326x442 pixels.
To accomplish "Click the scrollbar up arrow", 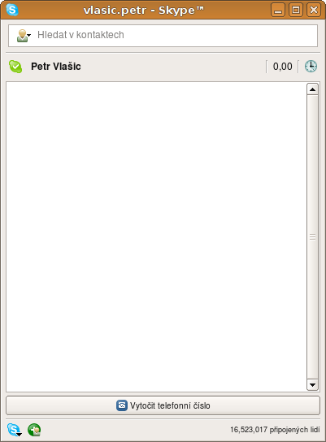I will pyautogui.click(x=312, y=89).
